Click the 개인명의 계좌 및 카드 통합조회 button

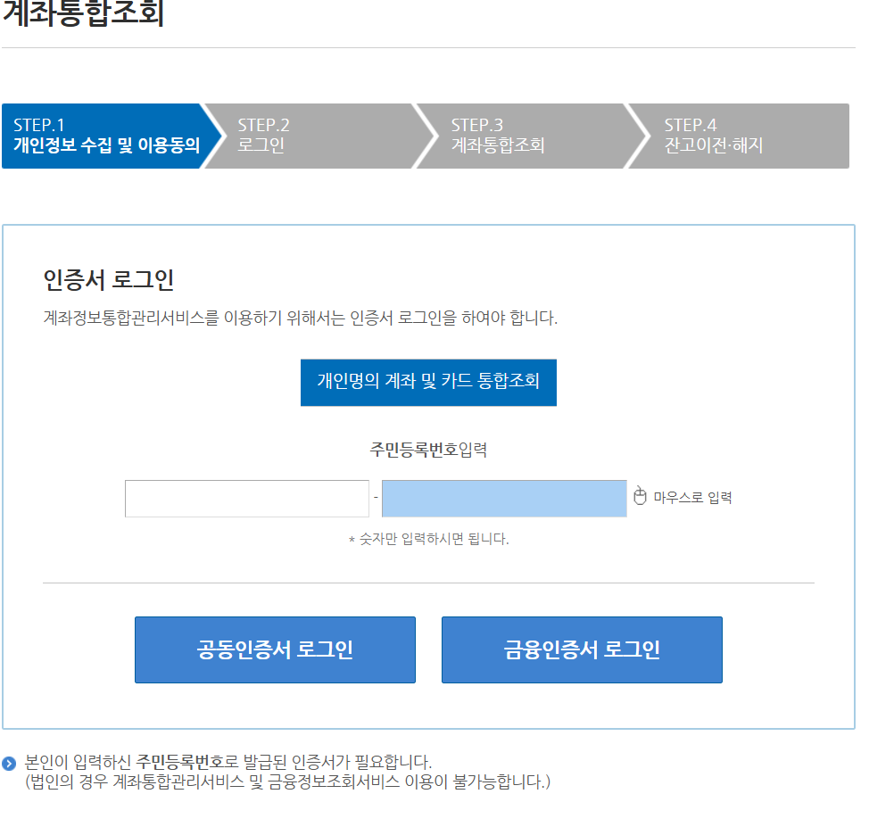[428, 383]
